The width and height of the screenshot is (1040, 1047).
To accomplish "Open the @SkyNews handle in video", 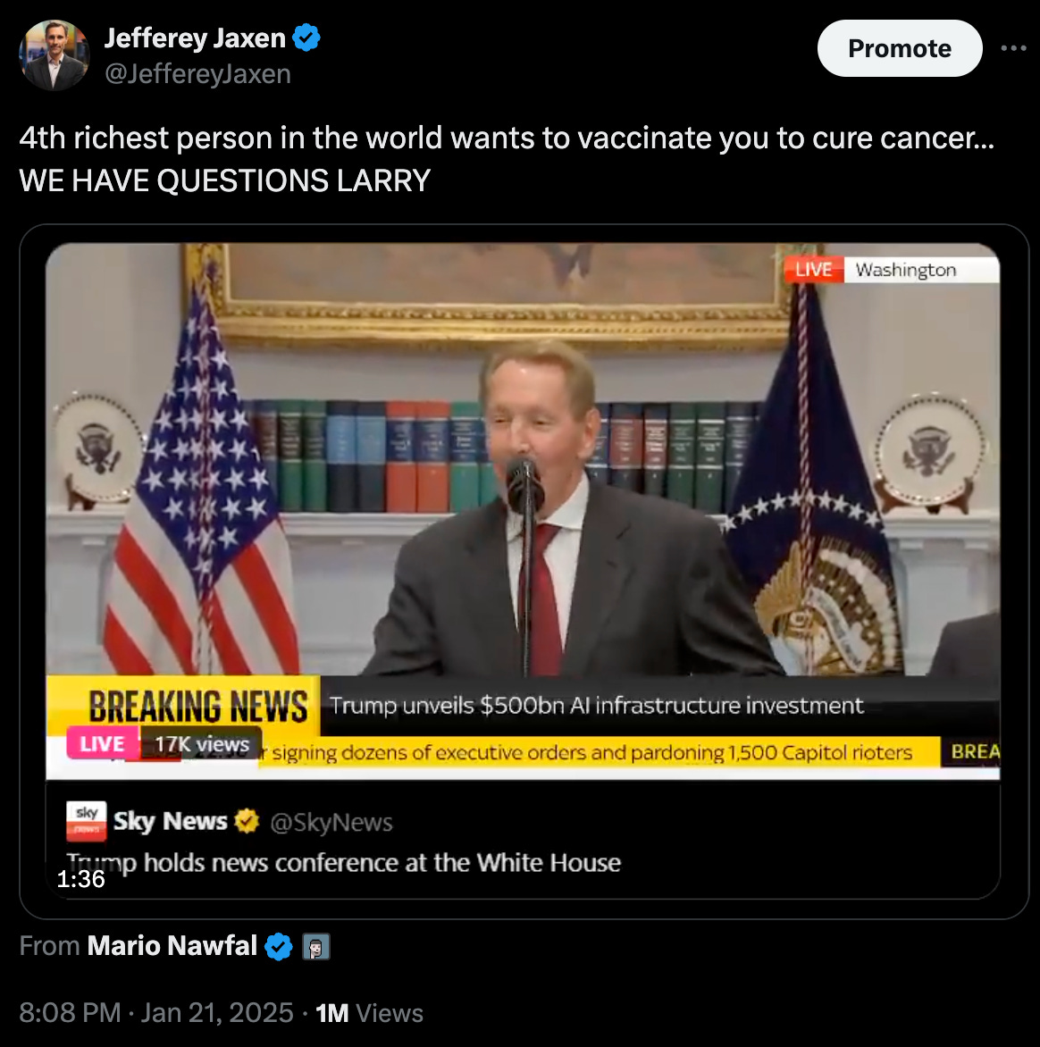I will pos(331,822).
